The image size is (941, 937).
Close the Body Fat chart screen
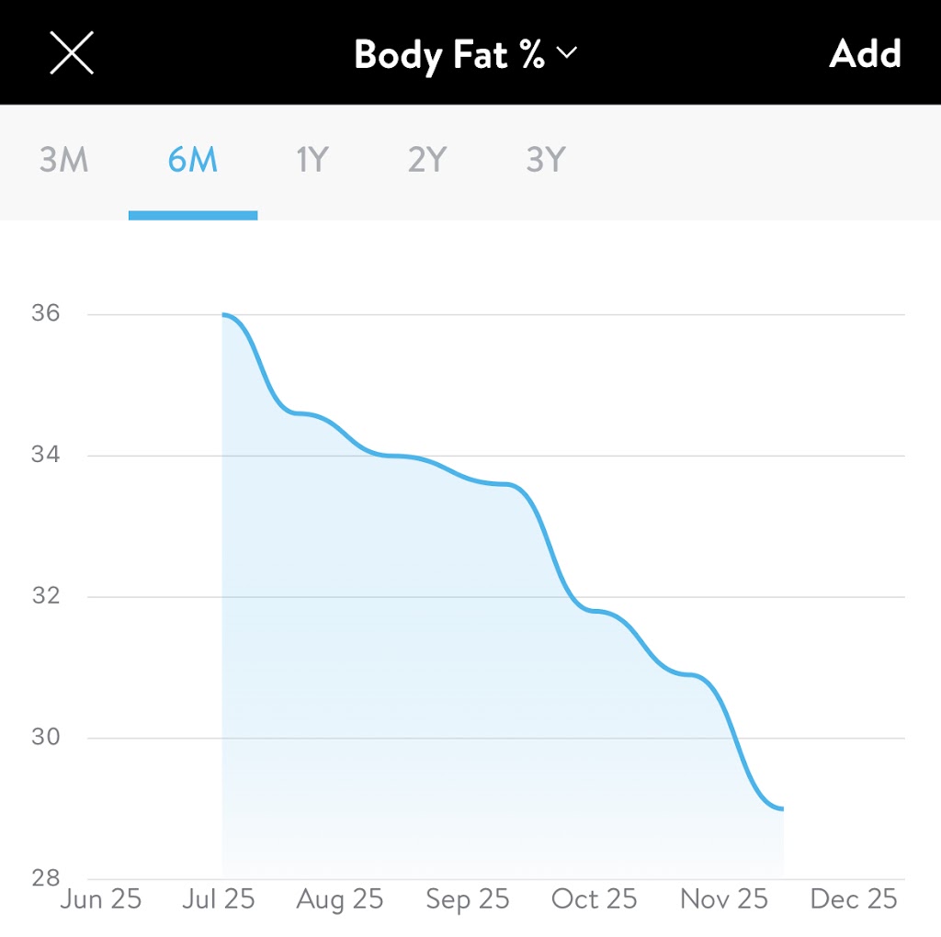[72, 54]
